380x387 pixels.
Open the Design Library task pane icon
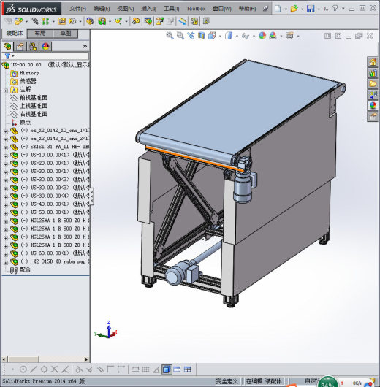pyautogui.click(x=373, y=73)
